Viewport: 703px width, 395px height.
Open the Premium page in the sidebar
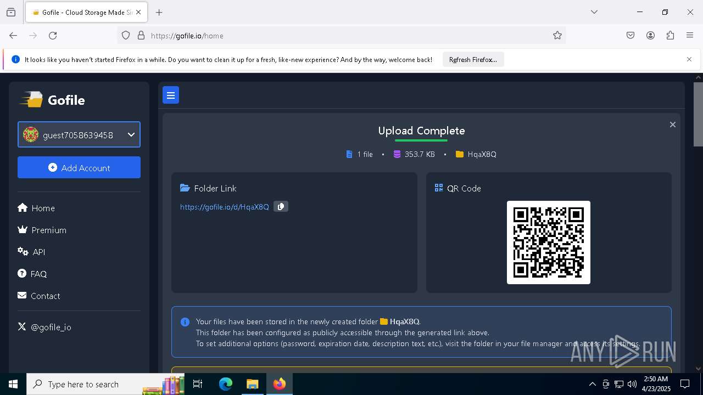[x=42, y=230]
